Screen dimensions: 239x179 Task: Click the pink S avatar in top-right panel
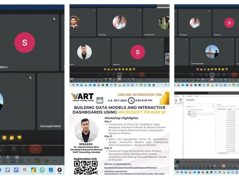229,23
